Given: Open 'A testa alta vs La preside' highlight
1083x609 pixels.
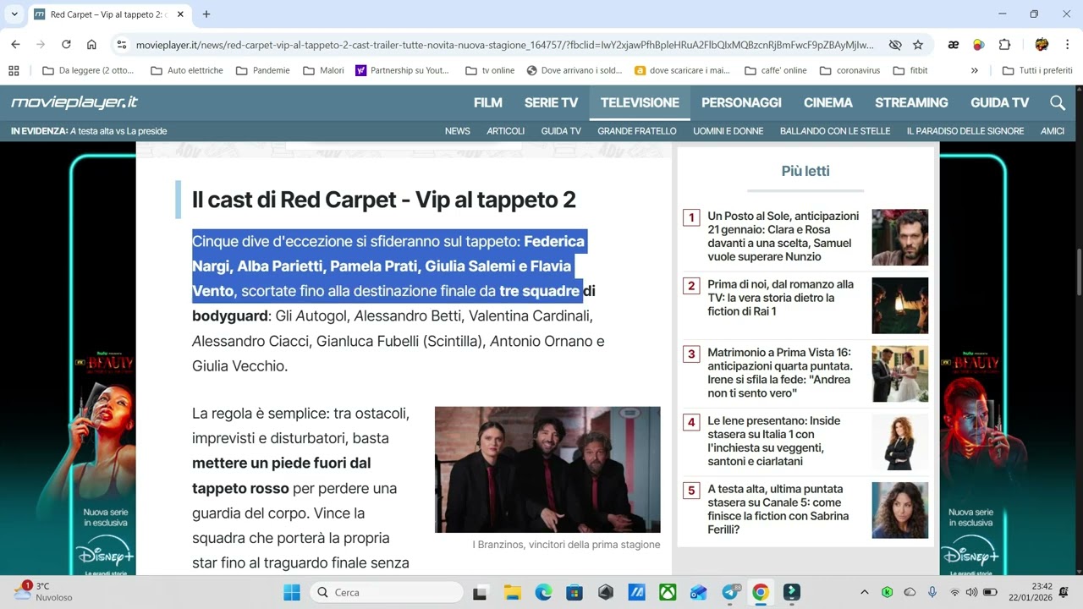Looking at the screenshot, I should pyautogui.click(x=118, y=131).
